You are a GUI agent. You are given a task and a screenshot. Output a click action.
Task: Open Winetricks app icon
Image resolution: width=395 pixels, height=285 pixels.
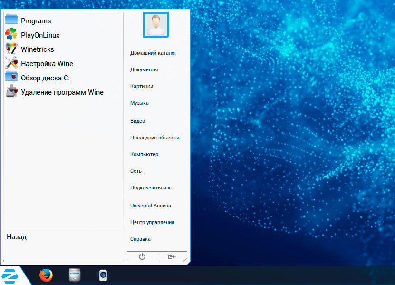pos(11,49)
